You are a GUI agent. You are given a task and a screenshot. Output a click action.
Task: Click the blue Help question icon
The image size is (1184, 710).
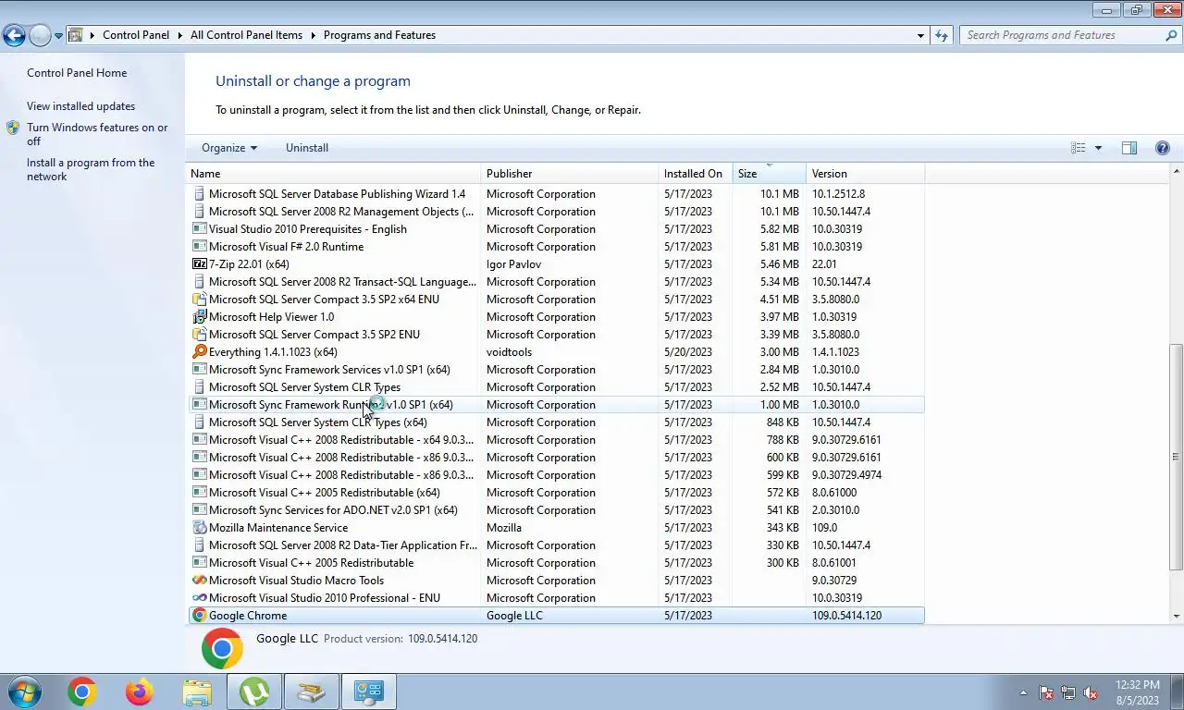(x=1163, y=148)
